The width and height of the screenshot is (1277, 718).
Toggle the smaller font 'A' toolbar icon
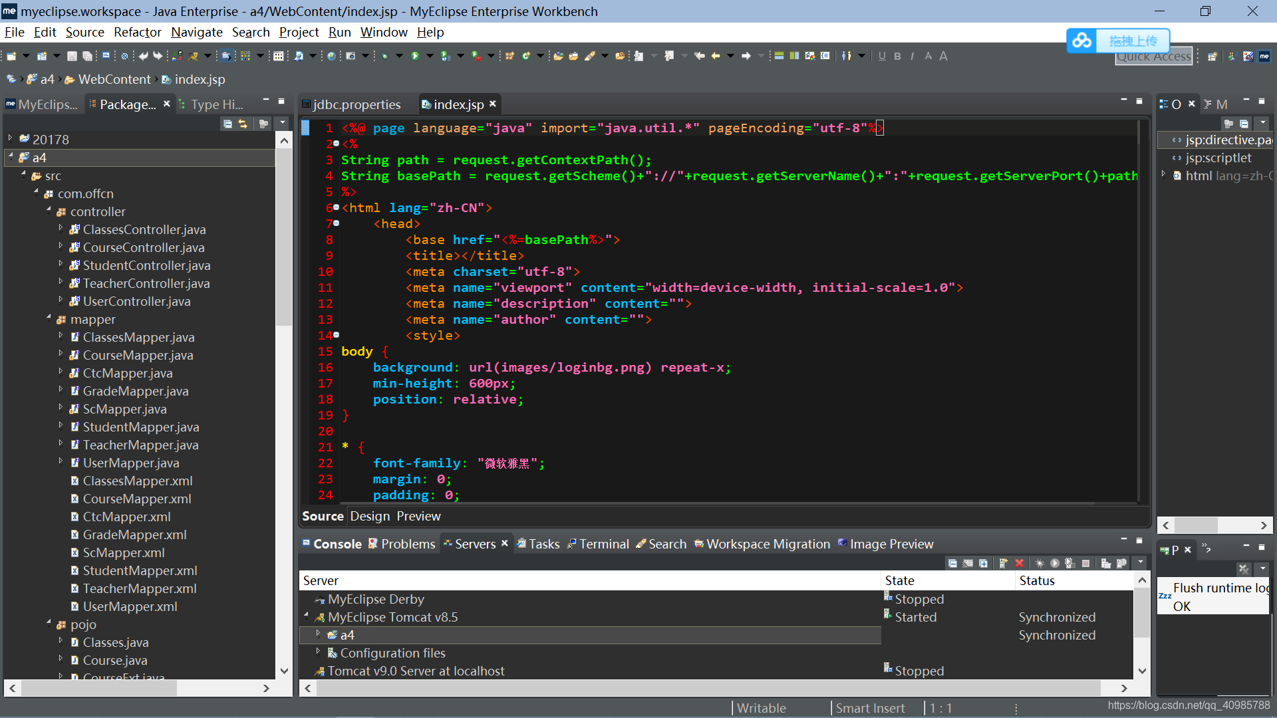point(928,57)
